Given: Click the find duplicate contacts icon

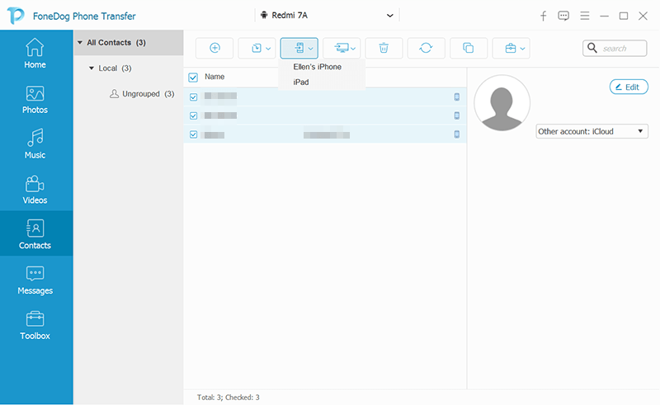Looking at the screenshot, I should coord(468,49).
